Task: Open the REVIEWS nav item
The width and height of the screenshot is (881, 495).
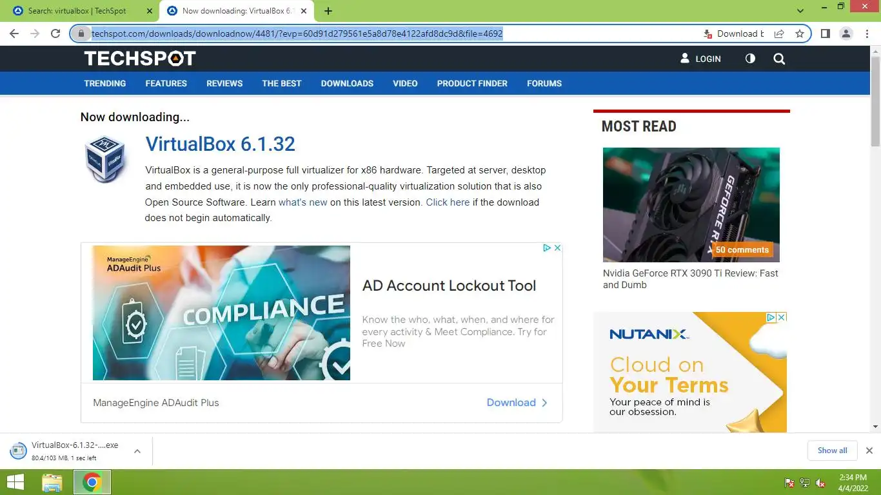Action: pos(224,83)
